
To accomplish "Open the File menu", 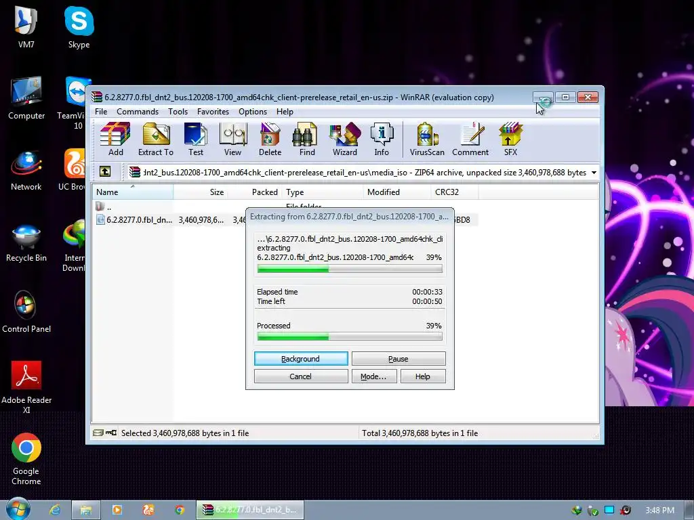I will 101,112.
